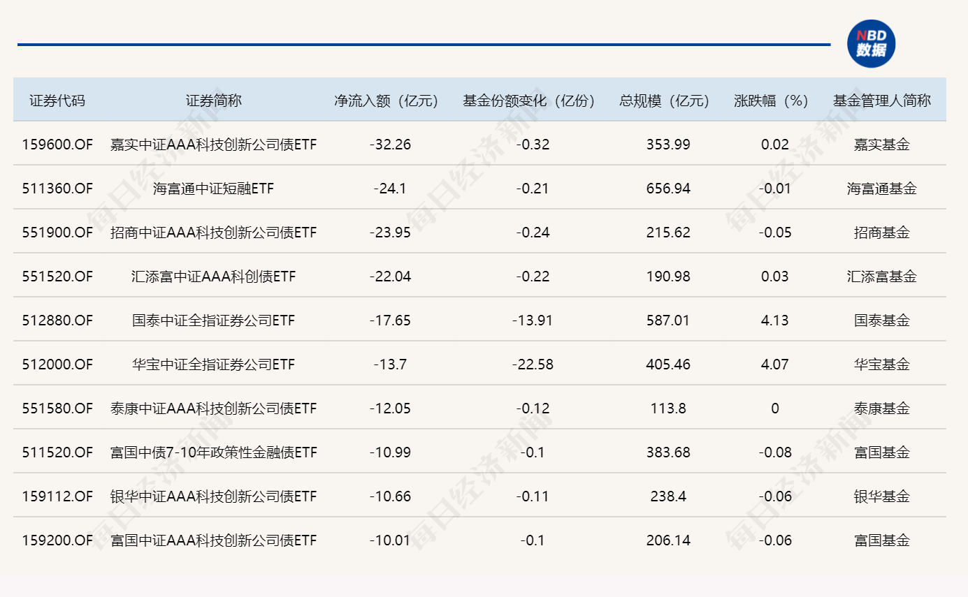Image resolution: width=968 pixels, height=597 pixels.
Task: Click the NBD数据 logo icon
Action: point(871,44)
